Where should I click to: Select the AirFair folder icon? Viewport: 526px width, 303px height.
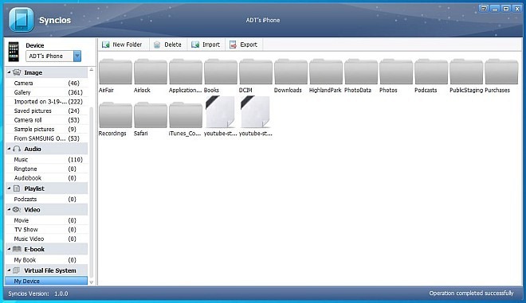click(x=116, y=72)
